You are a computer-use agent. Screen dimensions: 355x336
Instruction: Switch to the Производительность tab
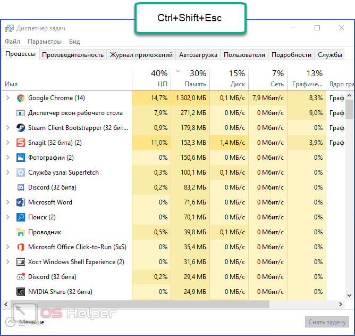pos(73,55)
